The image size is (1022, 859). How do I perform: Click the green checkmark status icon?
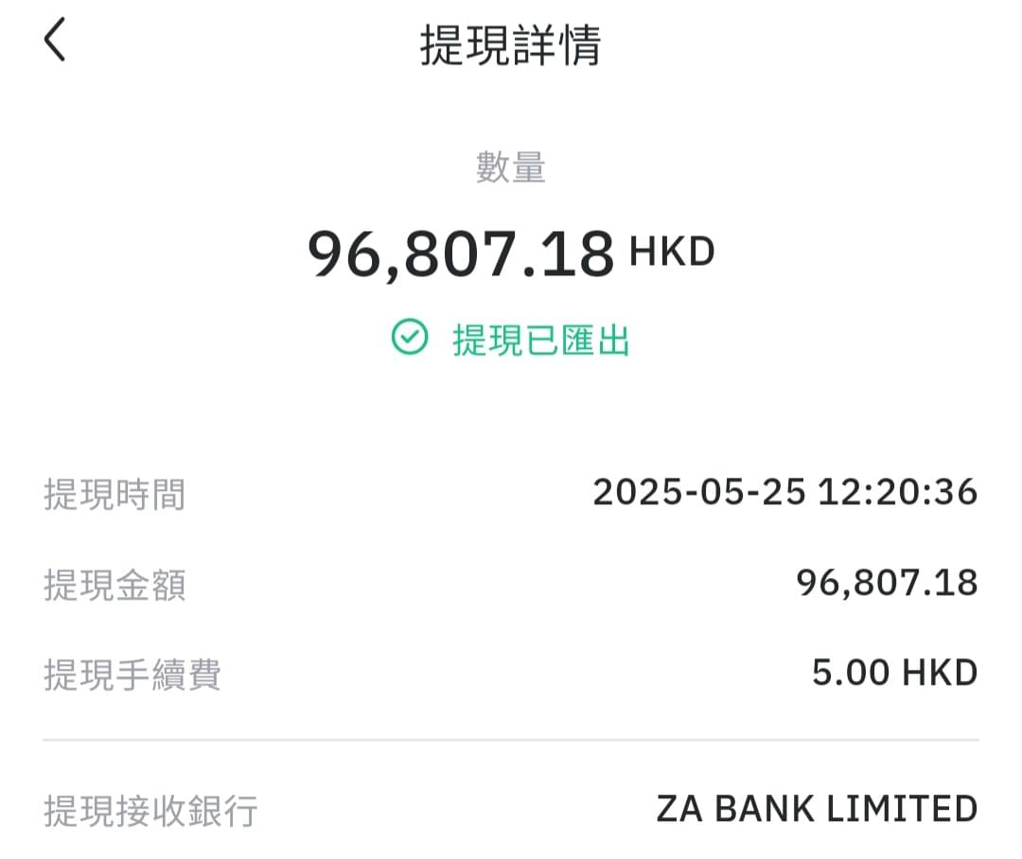(410, 337)
